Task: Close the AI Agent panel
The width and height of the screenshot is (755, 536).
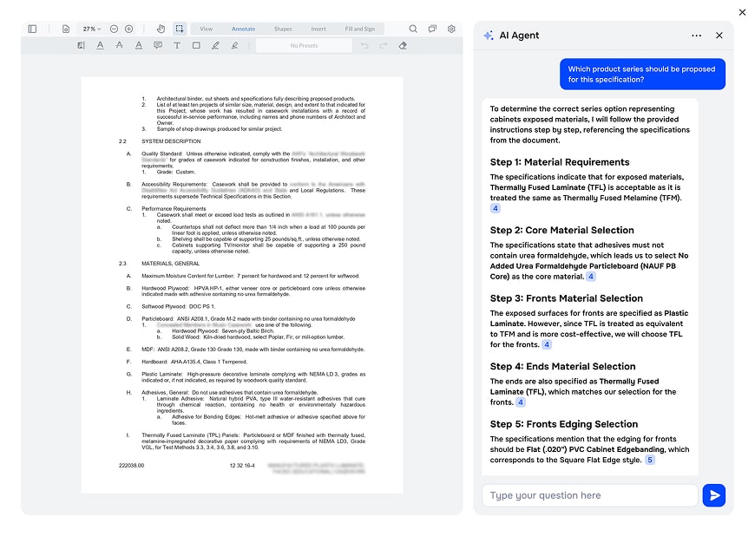Action: [x=719, y=36]
